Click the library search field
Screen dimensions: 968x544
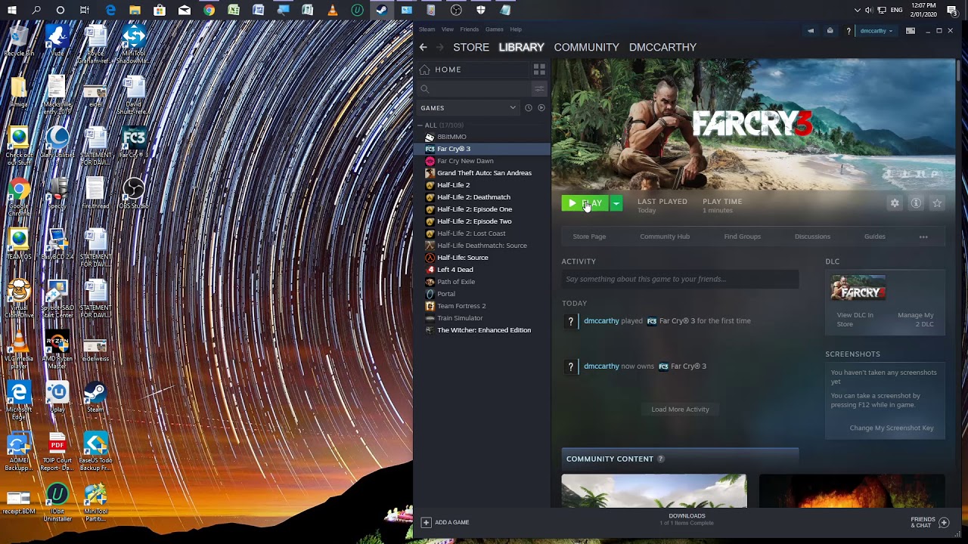point(473,89)
